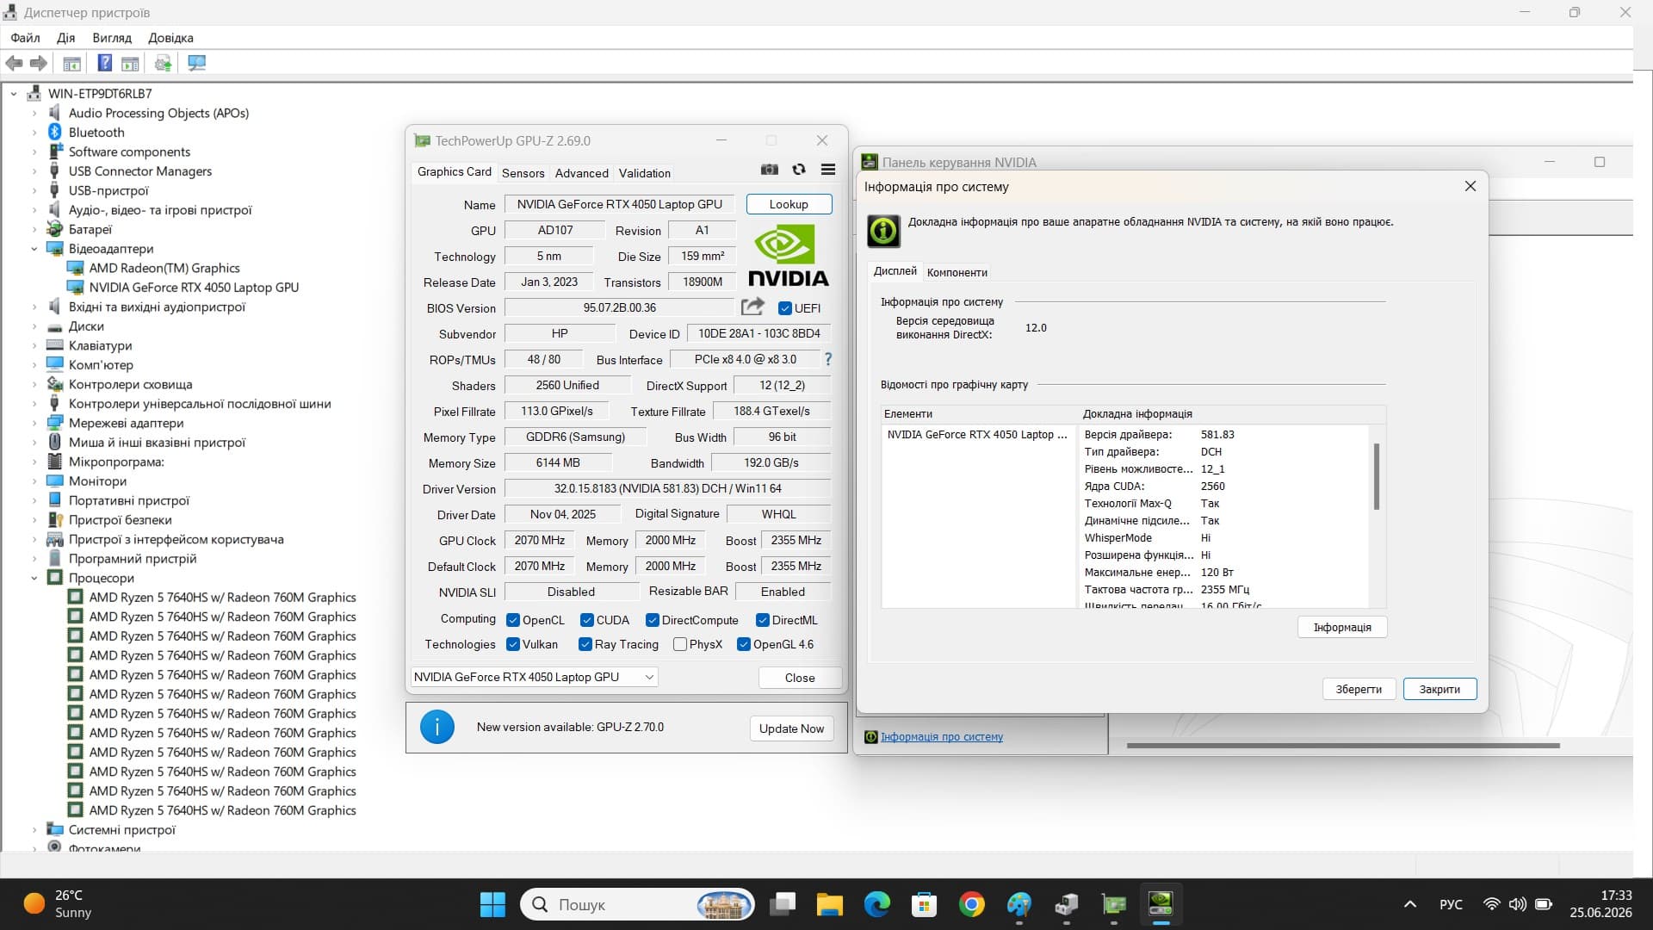Toggle the Vulkan checkbox
Viewport: 1653px width, 930px height.
click(x=513, y=644)
